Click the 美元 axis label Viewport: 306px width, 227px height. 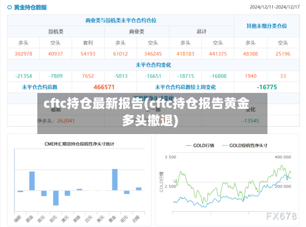coord(100,219)
